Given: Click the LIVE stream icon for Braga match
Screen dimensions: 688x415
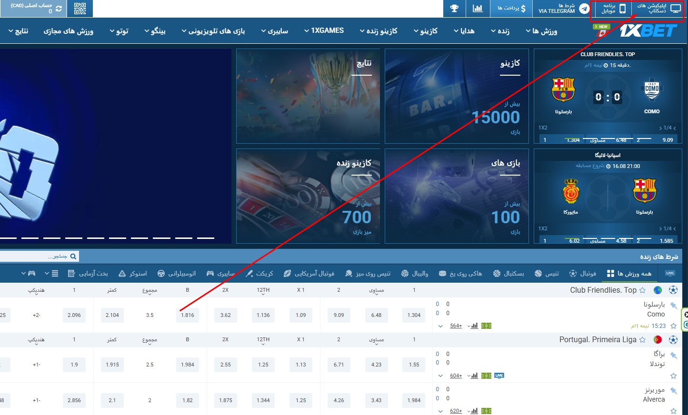Looking at the screenshot, I should 499,375.
